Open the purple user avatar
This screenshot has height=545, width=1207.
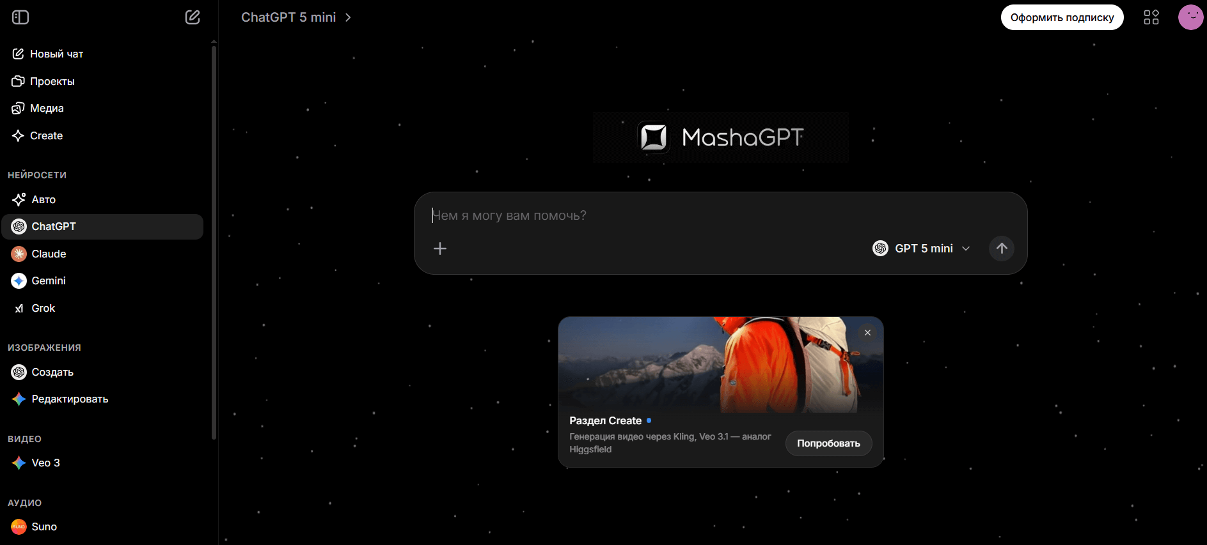1190,17
